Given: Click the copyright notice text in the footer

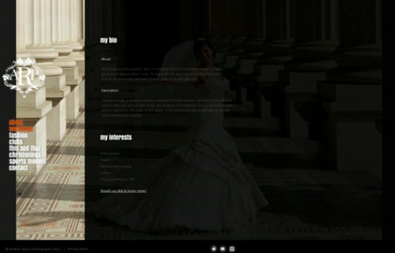Looking at the screenshot, I should pyautogui.click(x=33, y=249).
